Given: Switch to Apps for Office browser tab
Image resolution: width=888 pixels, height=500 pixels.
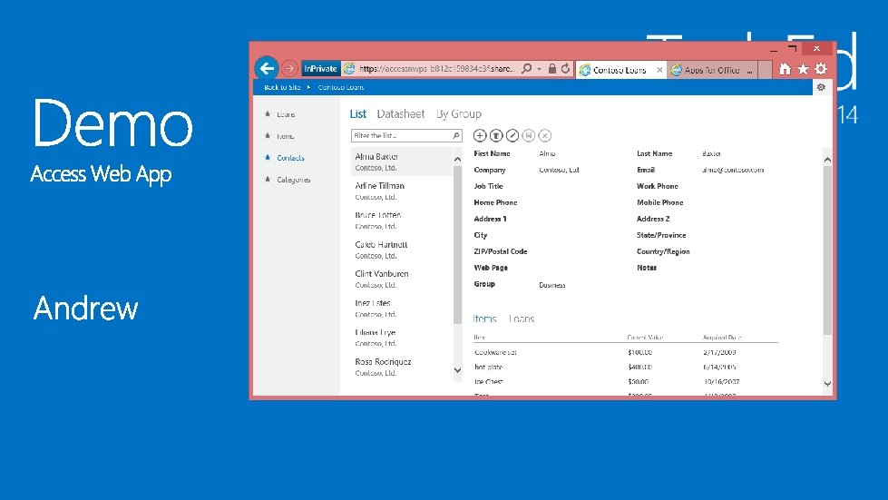Looking at the screenshot, I should [x=712, y=70].
